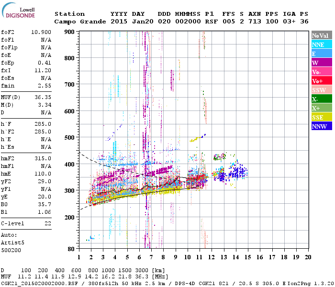Image resolution: width=335 pixels, height=287 pixels.
Task: Click the 15 MHz x-axis label
Action: [248, 257]
